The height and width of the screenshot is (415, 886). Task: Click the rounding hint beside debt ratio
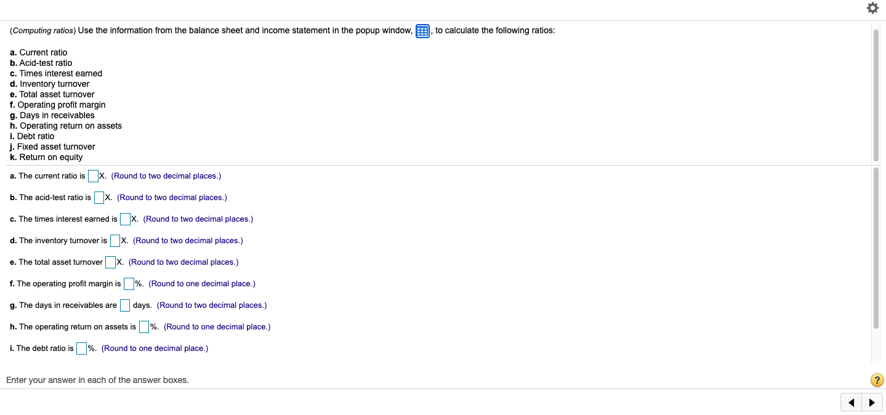point(155,348)
